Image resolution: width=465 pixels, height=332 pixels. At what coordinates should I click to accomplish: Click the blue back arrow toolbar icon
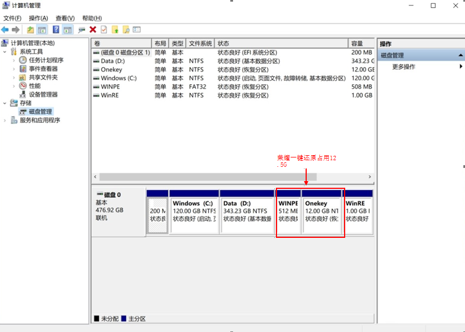[5, 30]
